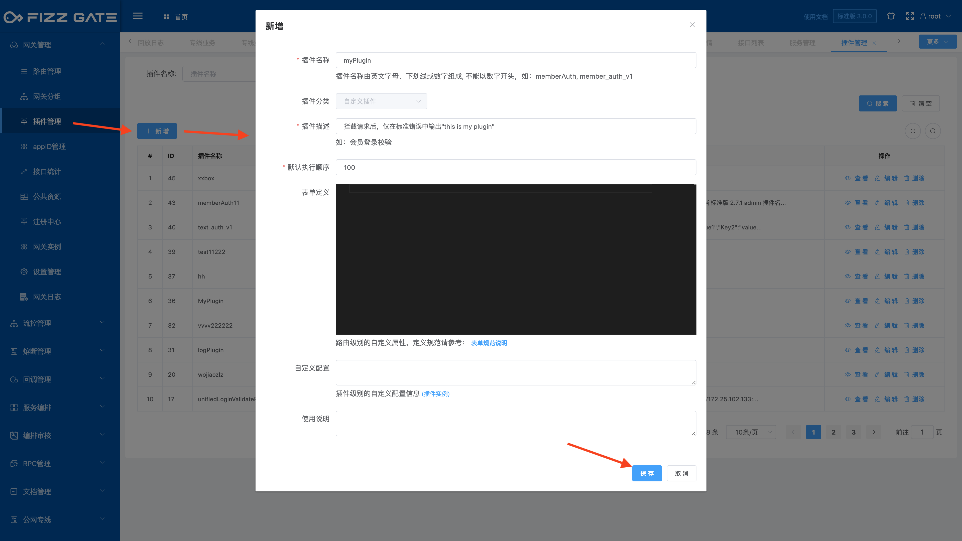Open the 表单规范说明 link
Viewport: 962px width, 541px height.
[489, 343]
